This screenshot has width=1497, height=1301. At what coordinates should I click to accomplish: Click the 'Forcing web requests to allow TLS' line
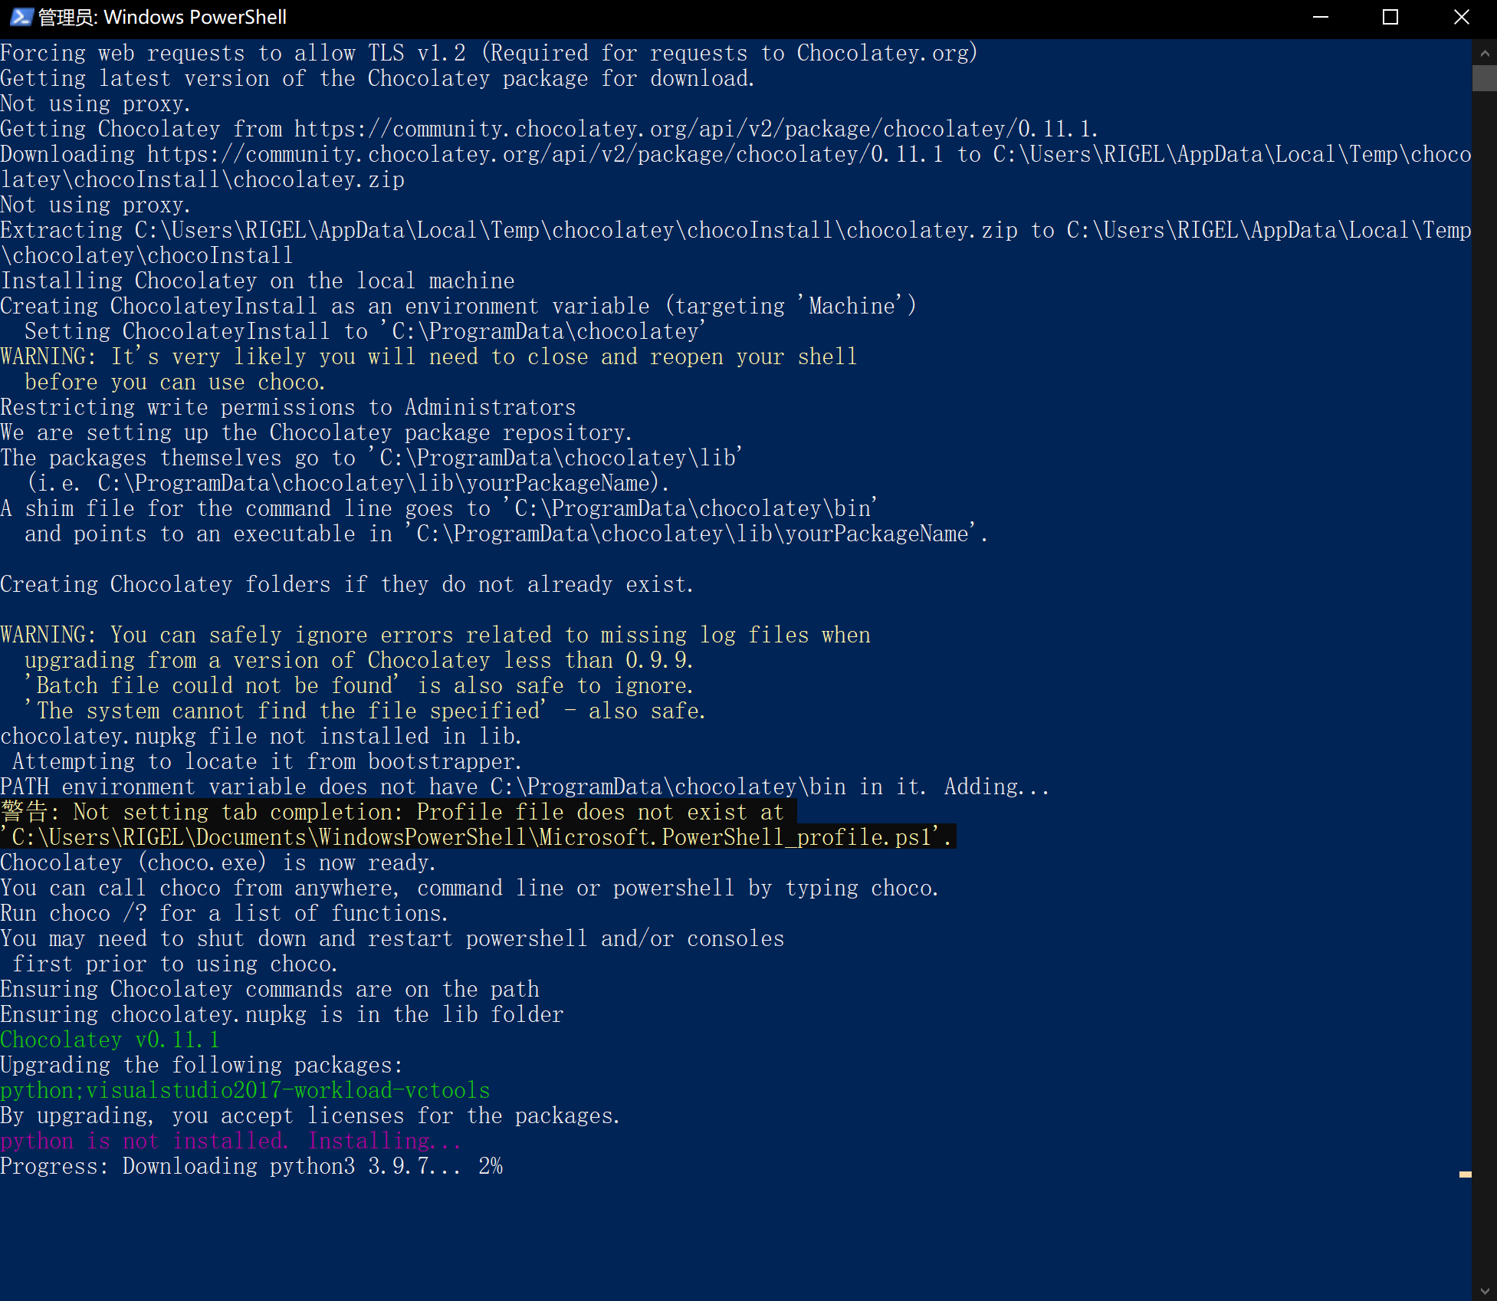(x=489, y=53)
